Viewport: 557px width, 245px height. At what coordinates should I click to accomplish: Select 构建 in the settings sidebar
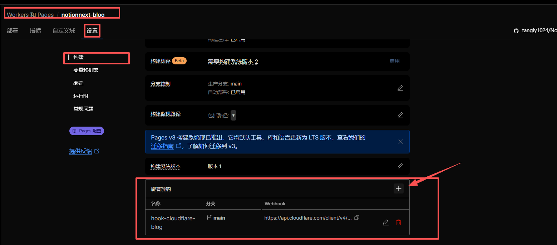click(x=79, y=57)
